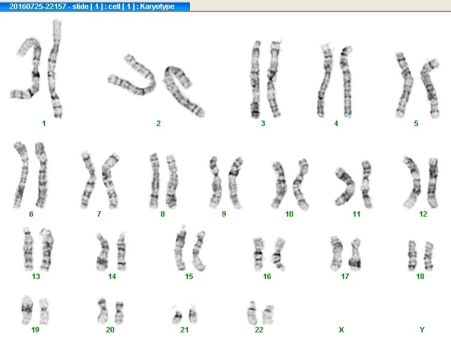Select the chromosome 13 pair image
451x357 pixels.
[38, 250]
